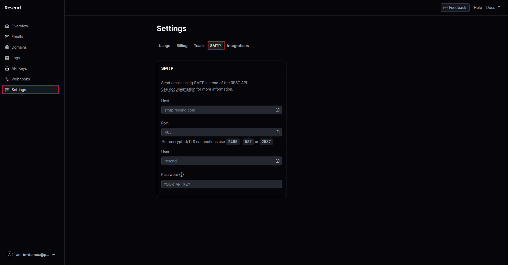View the Password info icon
508x265 pixels.
pos(181,174)
